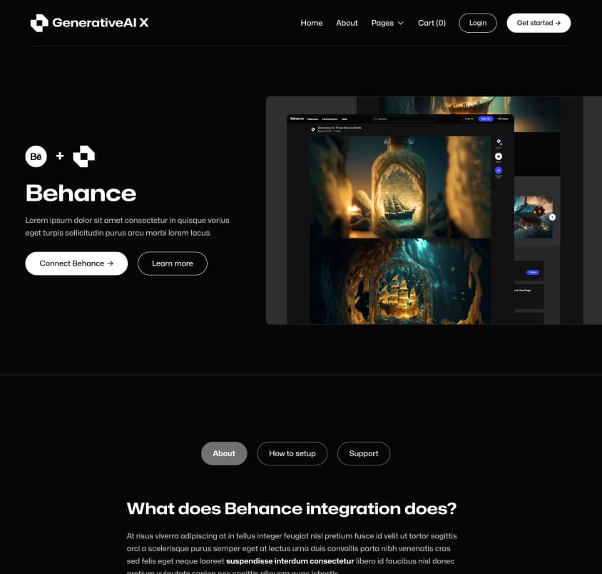Click the Get started button
Image resolution: width=602 pixels, height=574 pixels.
coord(539,23)
